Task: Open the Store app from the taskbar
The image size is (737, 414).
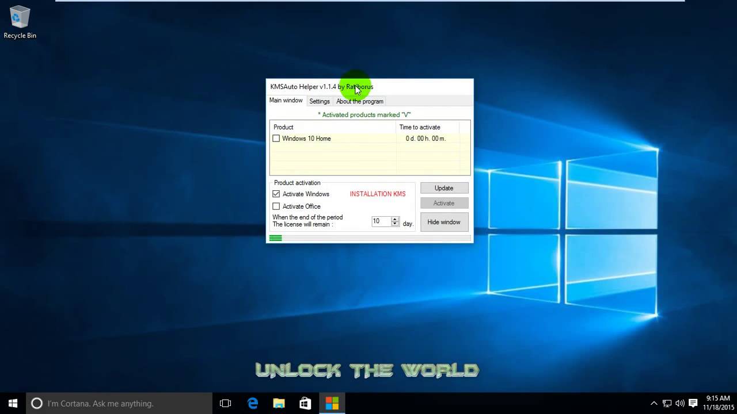Action: pos(305,404)
